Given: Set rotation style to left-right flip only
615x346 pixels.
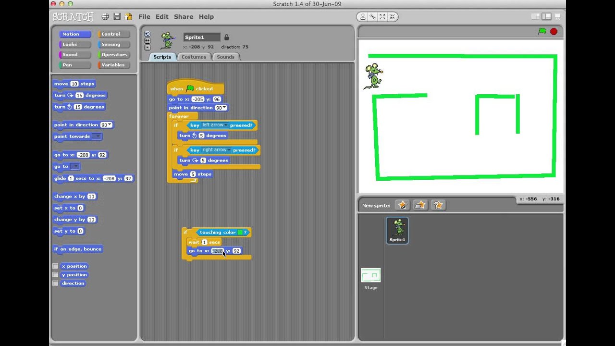Looking at the screenshot, I should (148, 40).
